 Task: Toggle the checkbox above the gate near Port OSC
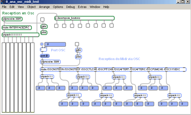point(77,44)
